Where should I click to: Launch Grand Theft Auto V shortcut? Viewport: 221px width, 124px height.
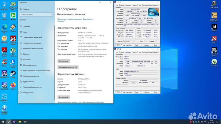point(214,52)
